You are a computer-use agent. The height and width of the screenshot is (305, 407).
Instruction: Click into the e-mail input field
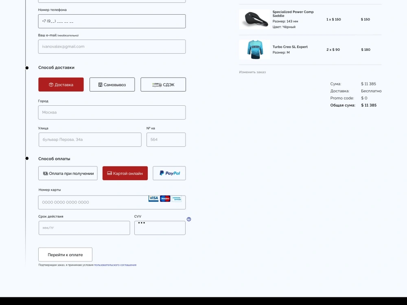click(x=112, y=47)
